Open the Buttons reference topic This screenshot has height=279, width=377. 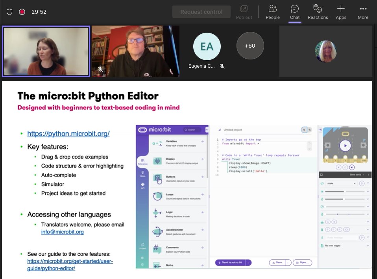178,179
